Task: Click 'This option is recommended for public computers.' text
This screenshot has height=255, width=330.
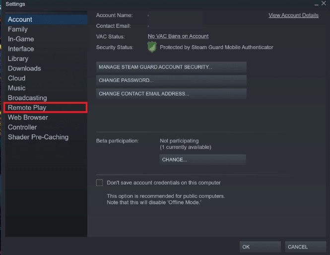Action: (x=166, y=196)
